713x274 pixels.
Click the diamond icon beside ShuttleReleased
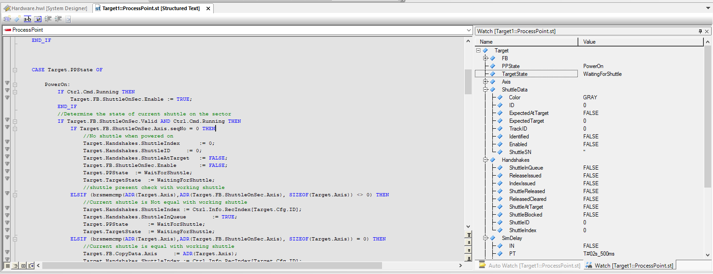[500, 191]
